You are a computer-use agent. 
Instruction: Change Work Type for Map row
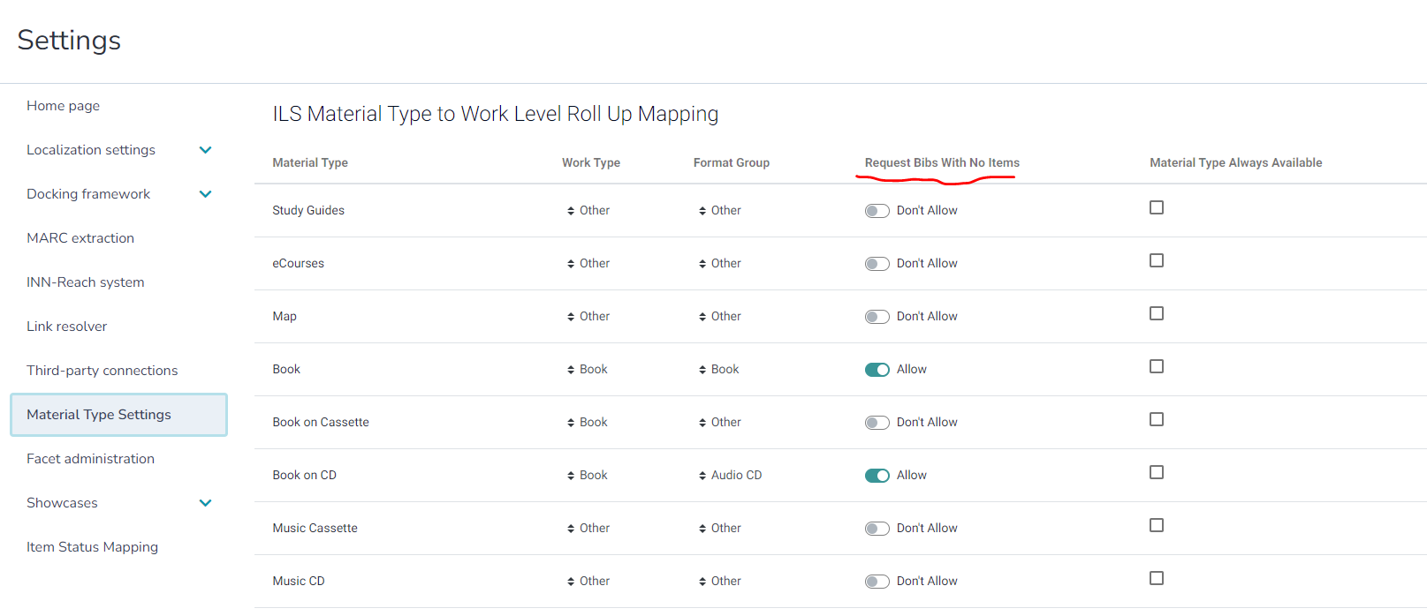(x=588, y=316)
